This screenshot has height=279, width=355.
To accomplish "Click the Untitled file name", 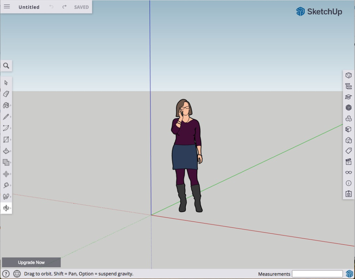I will click(29, 7).
